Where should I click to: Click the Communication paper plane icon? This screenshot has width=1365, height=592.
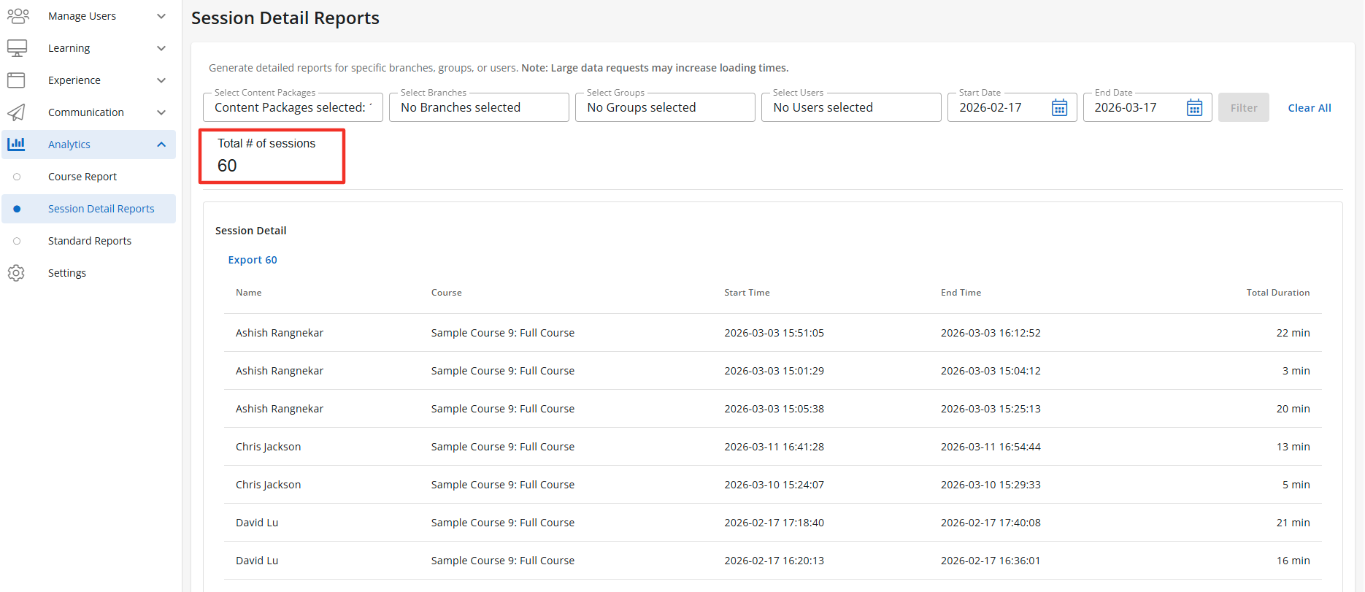click(16, 112)
